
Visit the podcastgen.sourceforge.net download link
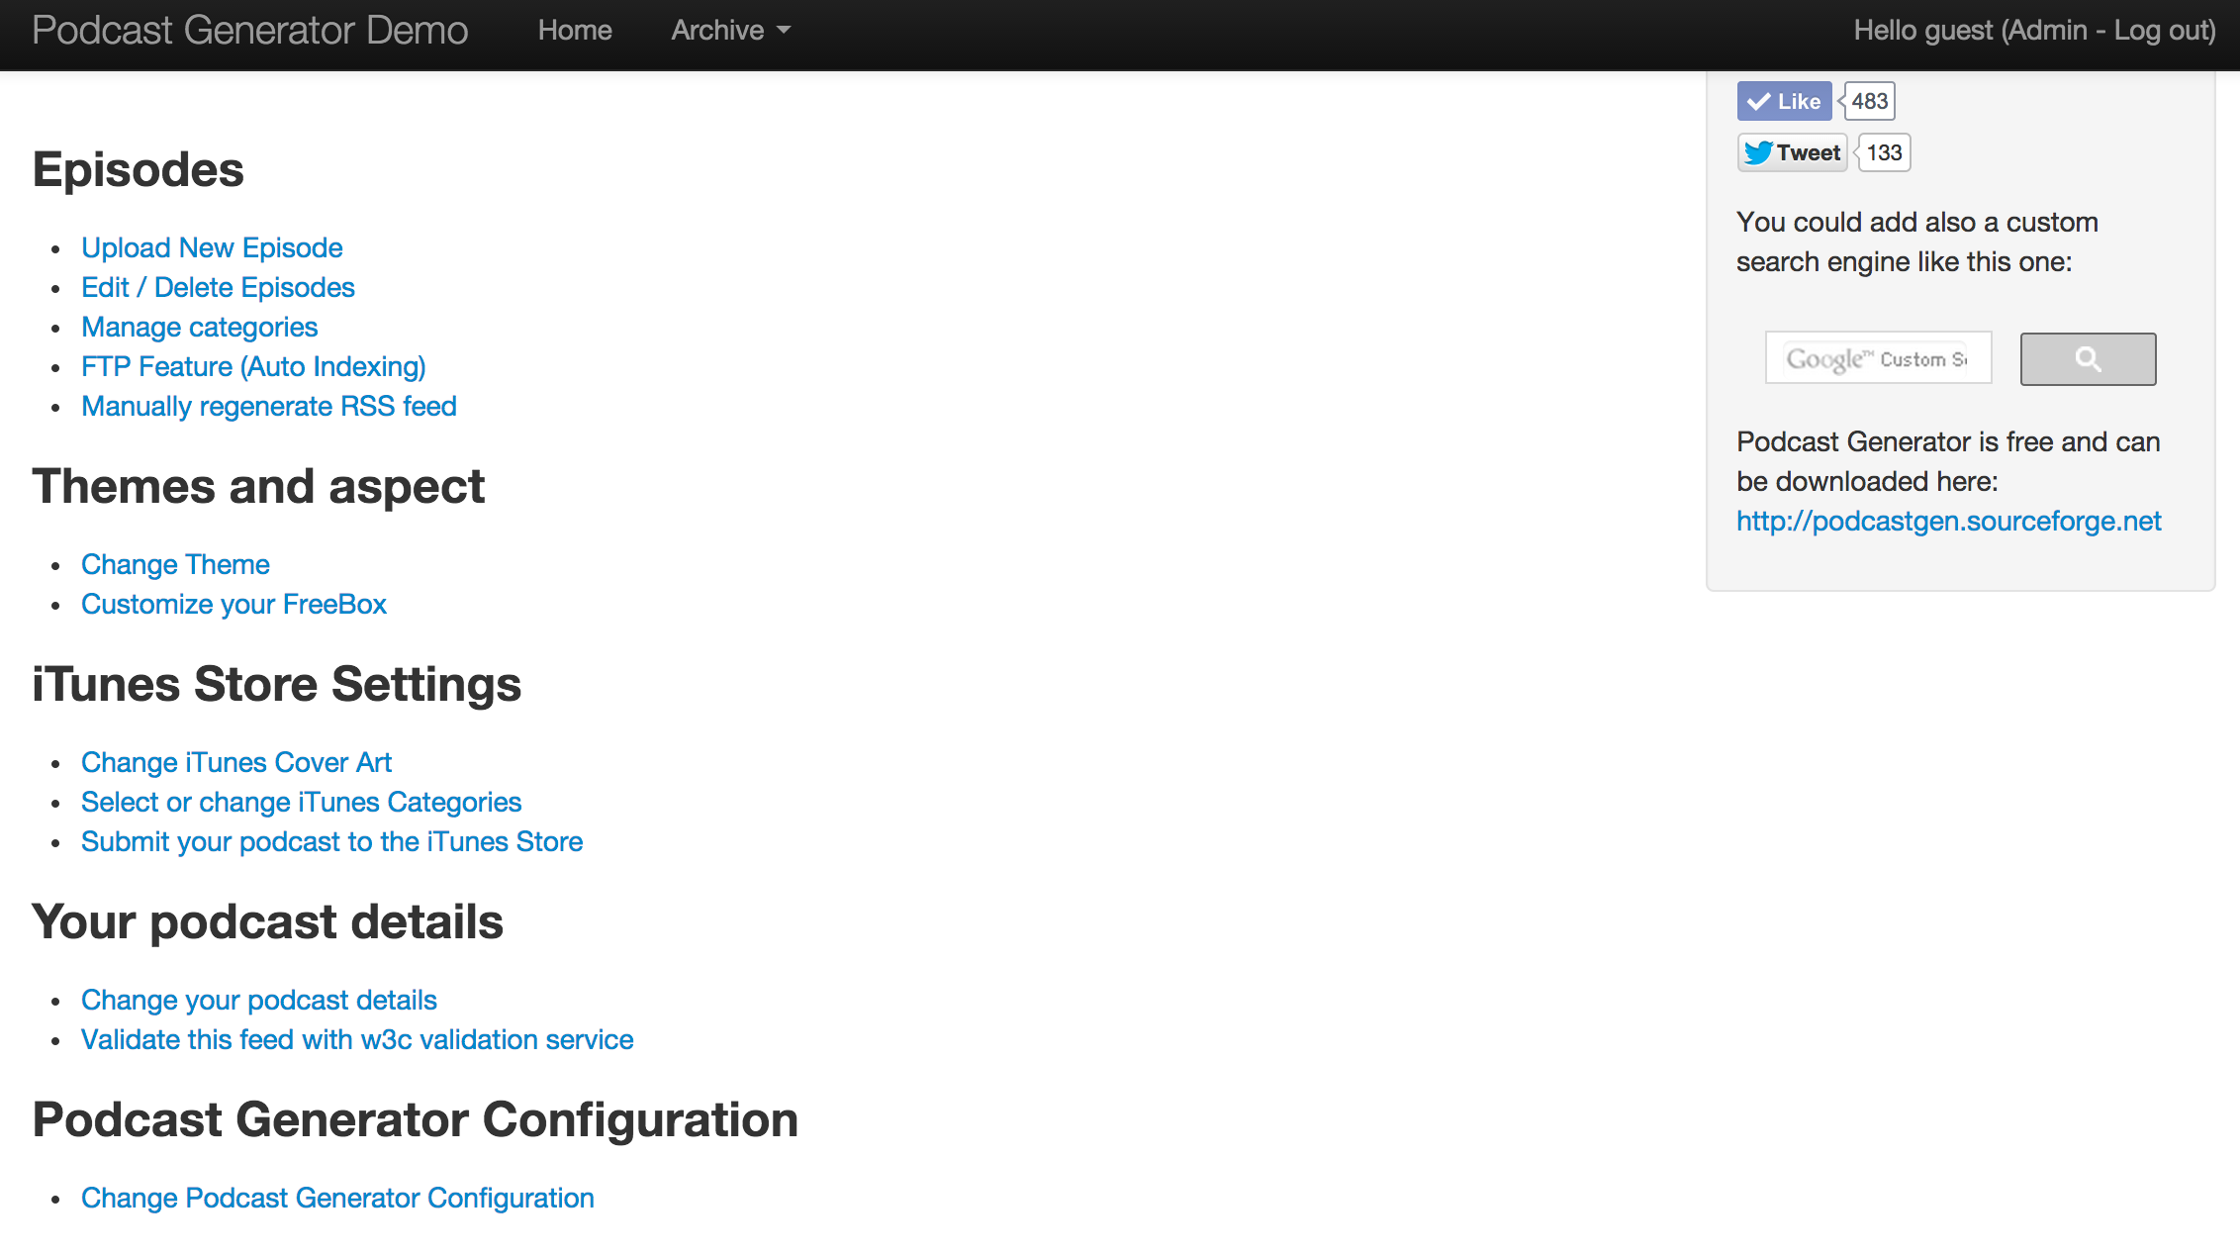[1948, 521]
